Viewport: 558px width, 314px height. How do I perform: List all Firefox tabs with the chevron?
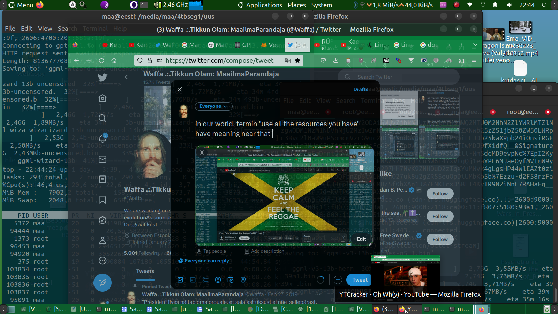[475, 45]
